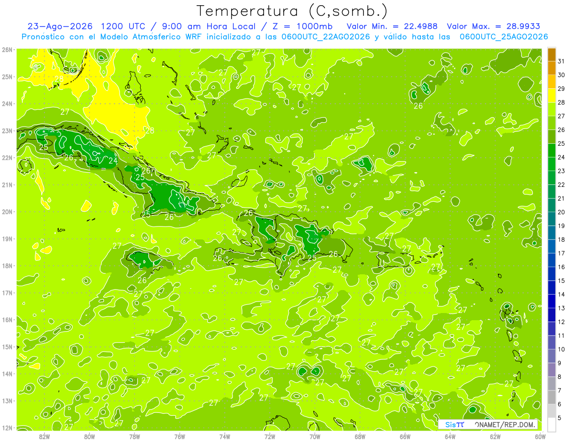Click the "22N" latitude axis label
The height and width of the screenshot is (443, 574).
[x=7, y=158]
